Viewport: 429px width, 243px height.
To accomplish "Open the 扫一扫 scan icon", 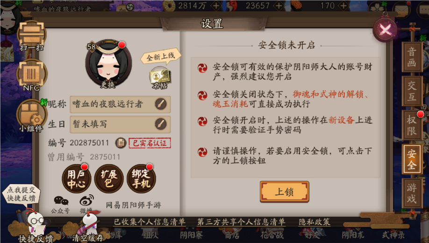I will [31, 36].
